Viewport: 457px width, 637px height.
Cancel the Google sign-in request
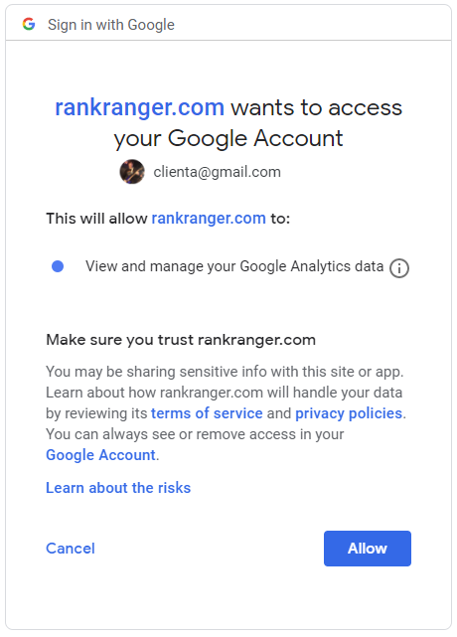pyautogui.click(x=71, y=548)
